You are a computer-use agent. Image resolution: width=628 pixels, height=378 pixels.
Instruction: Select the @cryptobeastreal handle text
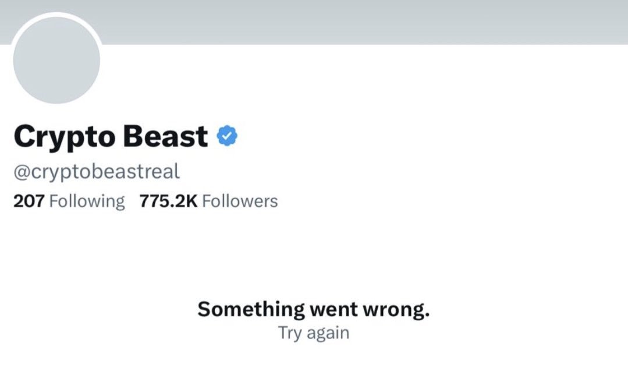pyautogui.click(x=97, y=171)
